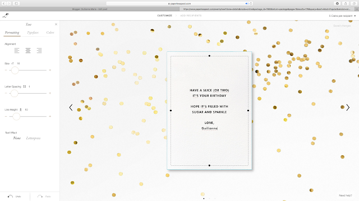Click the 'SUGAR AND SPARKLE' line
The height and width of the screenshot is (201, 359).
[x=209, y=112]
